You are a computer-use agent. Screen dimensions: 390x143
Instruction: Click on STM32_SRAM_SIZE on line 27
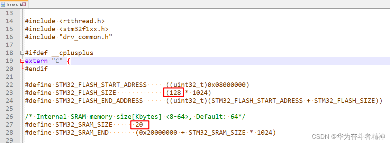[x=84, y=125]
